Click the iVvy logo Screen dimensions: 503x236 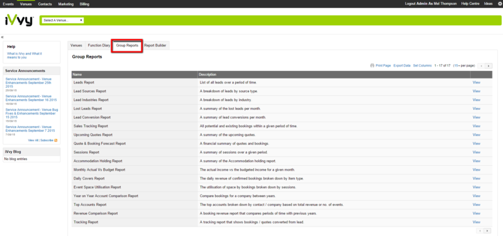(x=19, y=20)
